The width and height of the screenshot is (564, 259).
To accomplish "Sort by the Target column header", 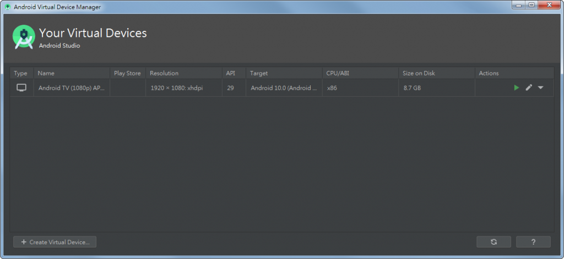I will 284,73.
